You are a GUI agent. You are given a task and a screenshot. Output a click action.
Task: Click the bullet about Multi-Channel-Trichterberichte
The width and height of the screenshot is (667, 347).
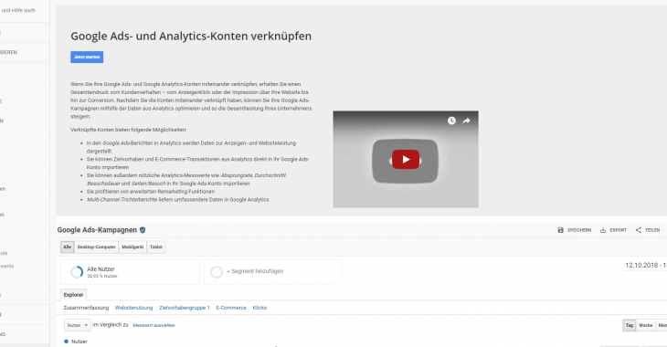point(178,199)
